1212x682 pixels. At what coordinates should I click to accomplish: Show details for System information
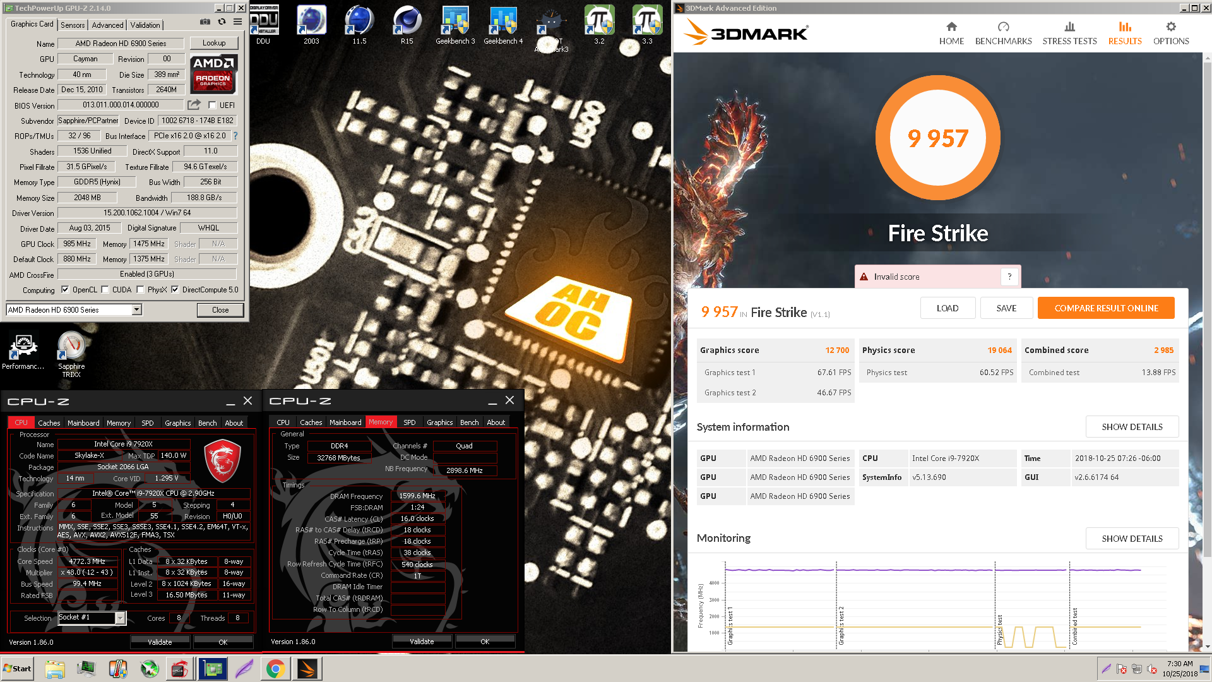(x=1132, y=427)
